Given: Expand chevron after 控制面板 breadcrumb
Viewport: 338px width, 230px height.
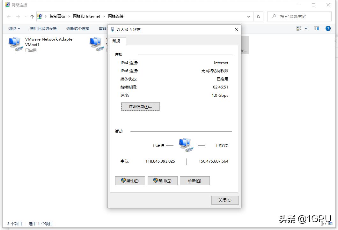Looking at the screenshot, I should coord(69,16).
